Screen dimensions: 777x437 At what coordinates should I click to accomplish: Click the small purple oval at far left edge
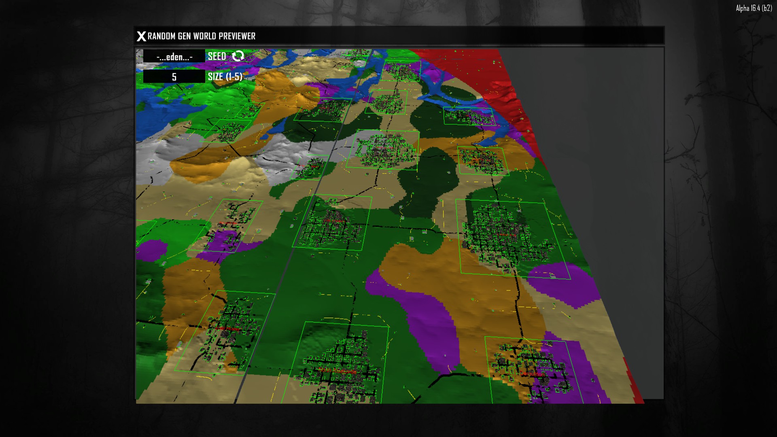151,250
